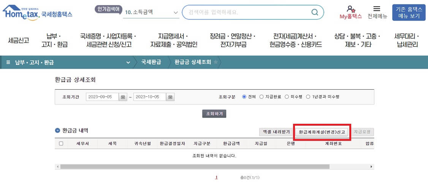This screenshot has height=183, width=428.
Task: Click 환급금액 column header
Action: [x=231, y=144]
